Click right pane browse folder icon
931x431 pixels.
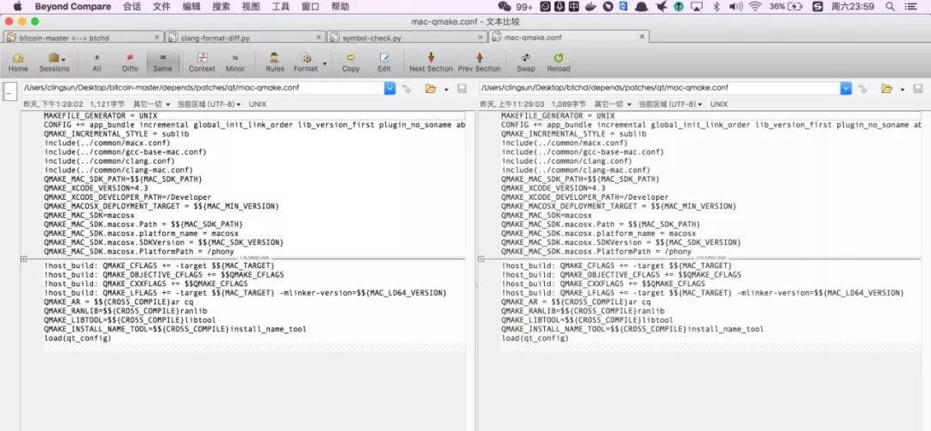click(x=886, y=89)
